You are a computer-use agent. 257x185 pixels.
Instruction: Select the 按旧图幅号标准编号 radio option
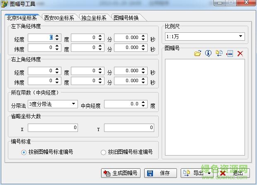(x=103, y=152)
